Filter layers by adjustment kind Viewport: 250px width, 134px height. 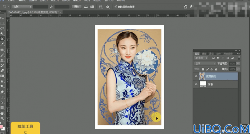[x=218, y=58]
